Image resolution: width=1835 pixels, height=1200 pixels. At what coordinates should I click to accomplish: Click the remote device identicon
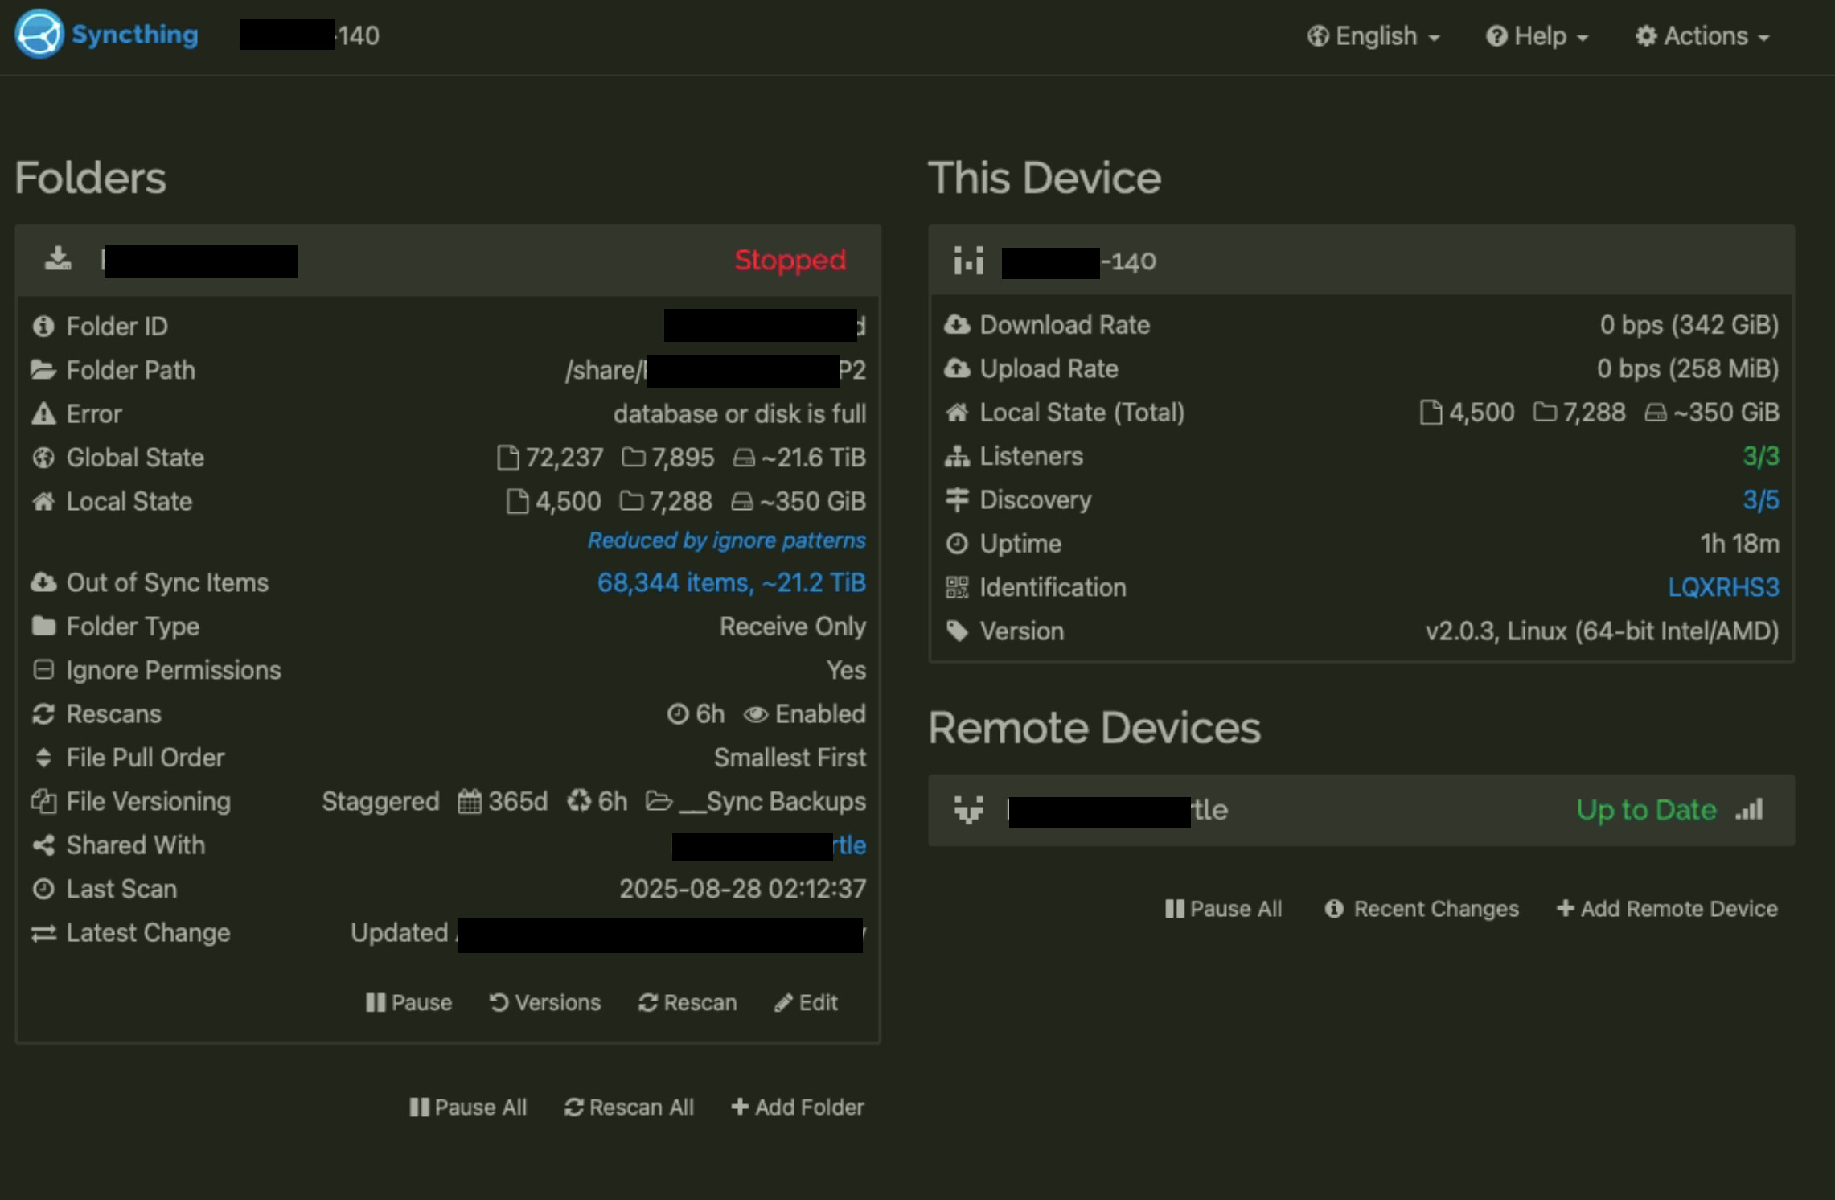pyautogui.click(x=968, y=809)
